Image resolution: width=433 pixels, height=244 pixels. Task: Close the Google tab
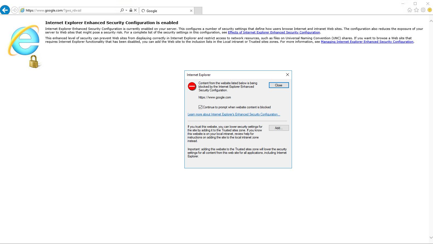click(191, 11)
